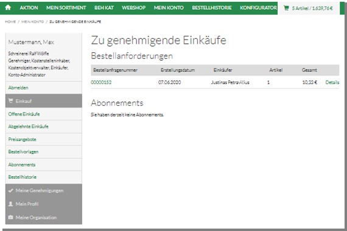Click the Details link for request 00000152

332,82
